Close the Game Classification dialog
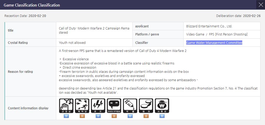 click(x=261, y=5)
